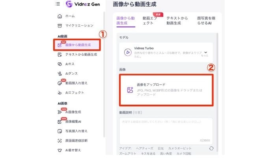Open マイクリエーション in the sidebar

click(x=79, y=26)
